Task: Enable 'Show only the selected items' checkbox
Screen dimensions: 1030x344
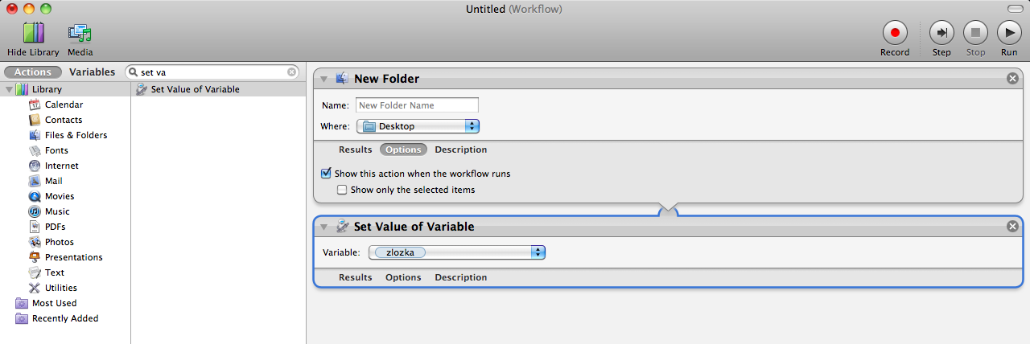Action: pyautogui.click(x=342, y=190)
